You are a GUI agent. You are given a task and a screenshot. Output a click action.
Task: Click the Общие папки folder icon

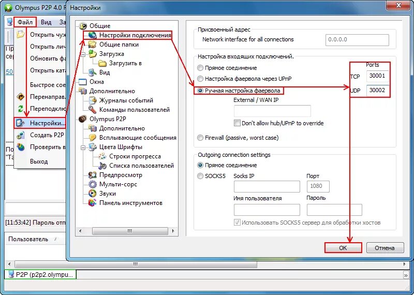coord(93,45)
